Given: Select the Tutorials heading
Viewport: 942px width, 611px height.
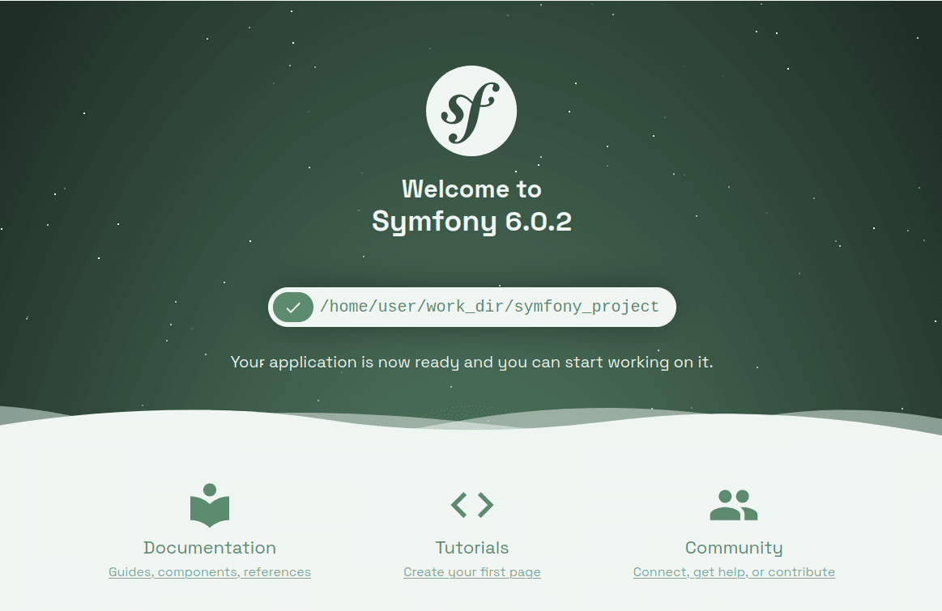Looking at the screenshot, I should click(x=472, y=548).
